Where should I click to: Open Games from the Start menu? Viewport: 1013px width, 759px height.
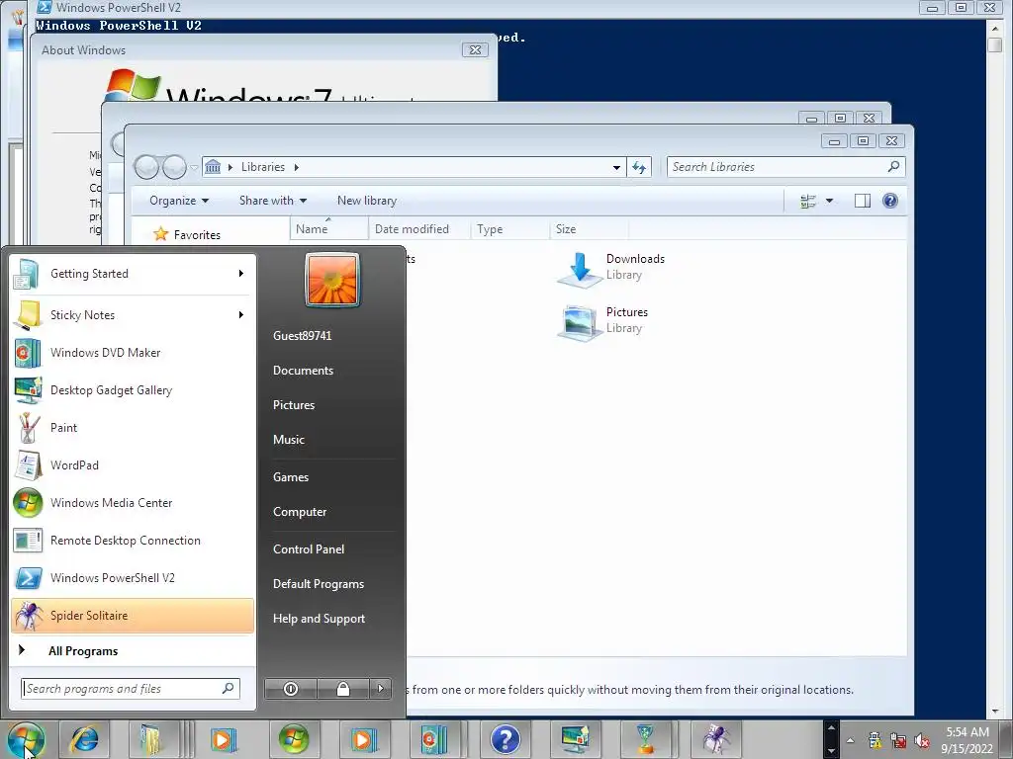click(x=291, y=477)
